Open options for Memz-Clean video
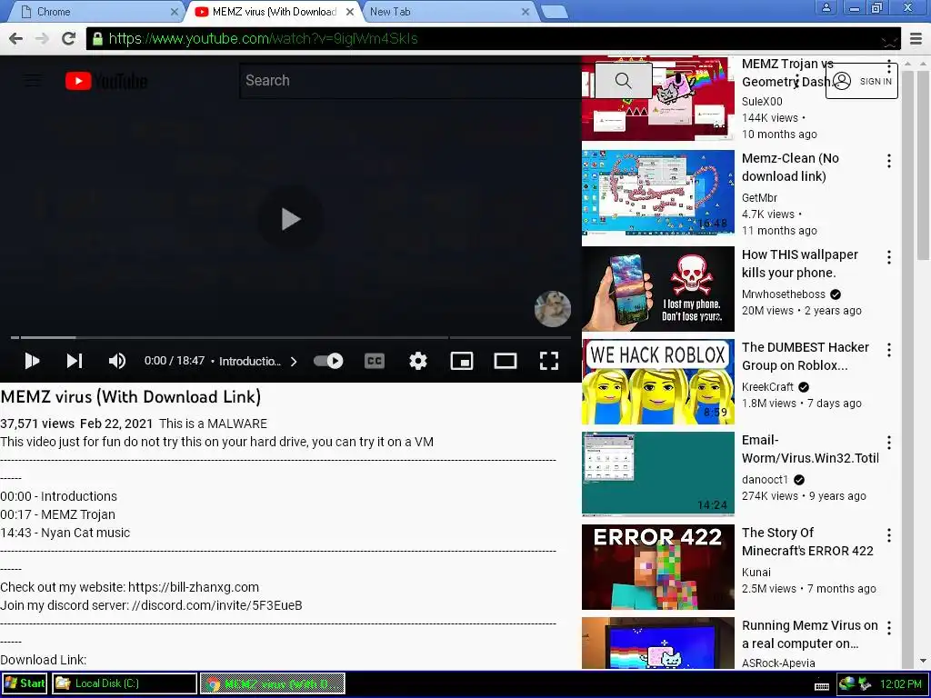 click(x=889, y=161)
